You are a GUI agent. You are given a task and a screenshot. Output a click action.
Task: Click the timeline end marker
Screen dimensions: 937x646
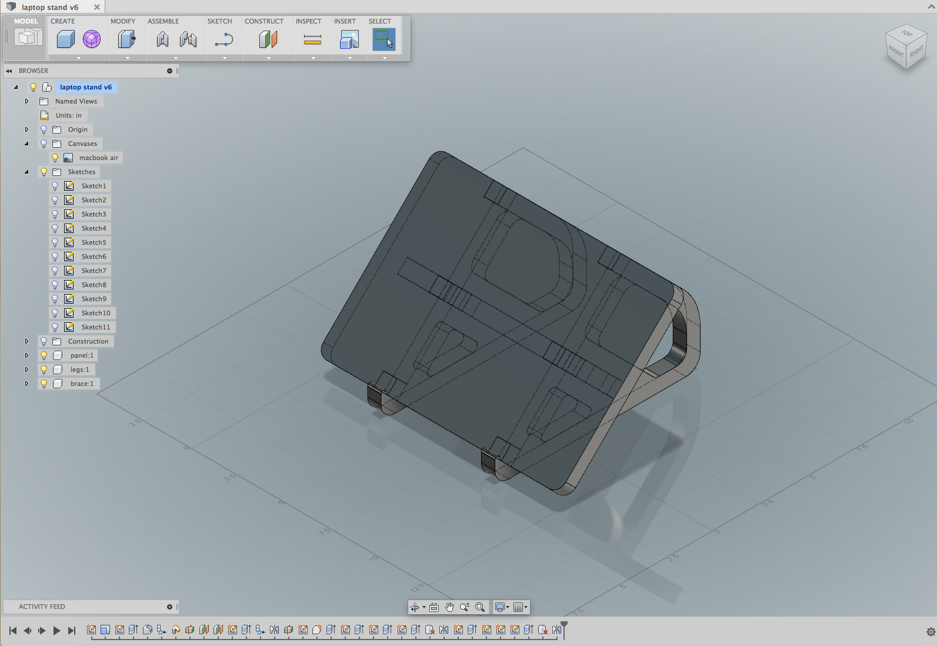[564, 628]
